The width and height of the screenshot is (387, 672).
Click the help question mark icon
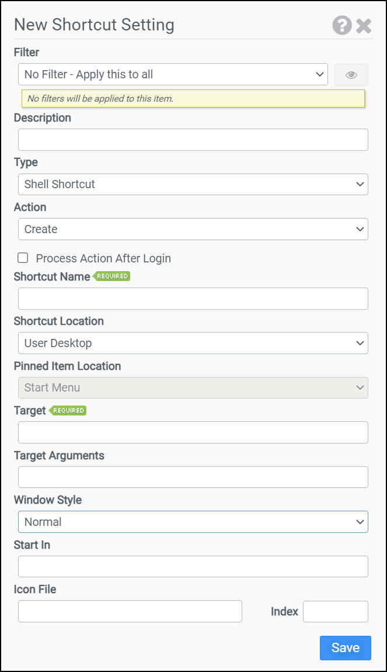point(342,25)
